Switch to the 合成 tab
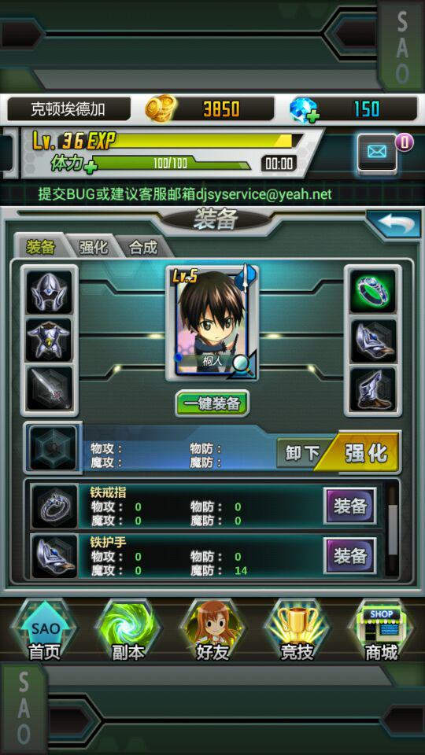 point(143,247)
